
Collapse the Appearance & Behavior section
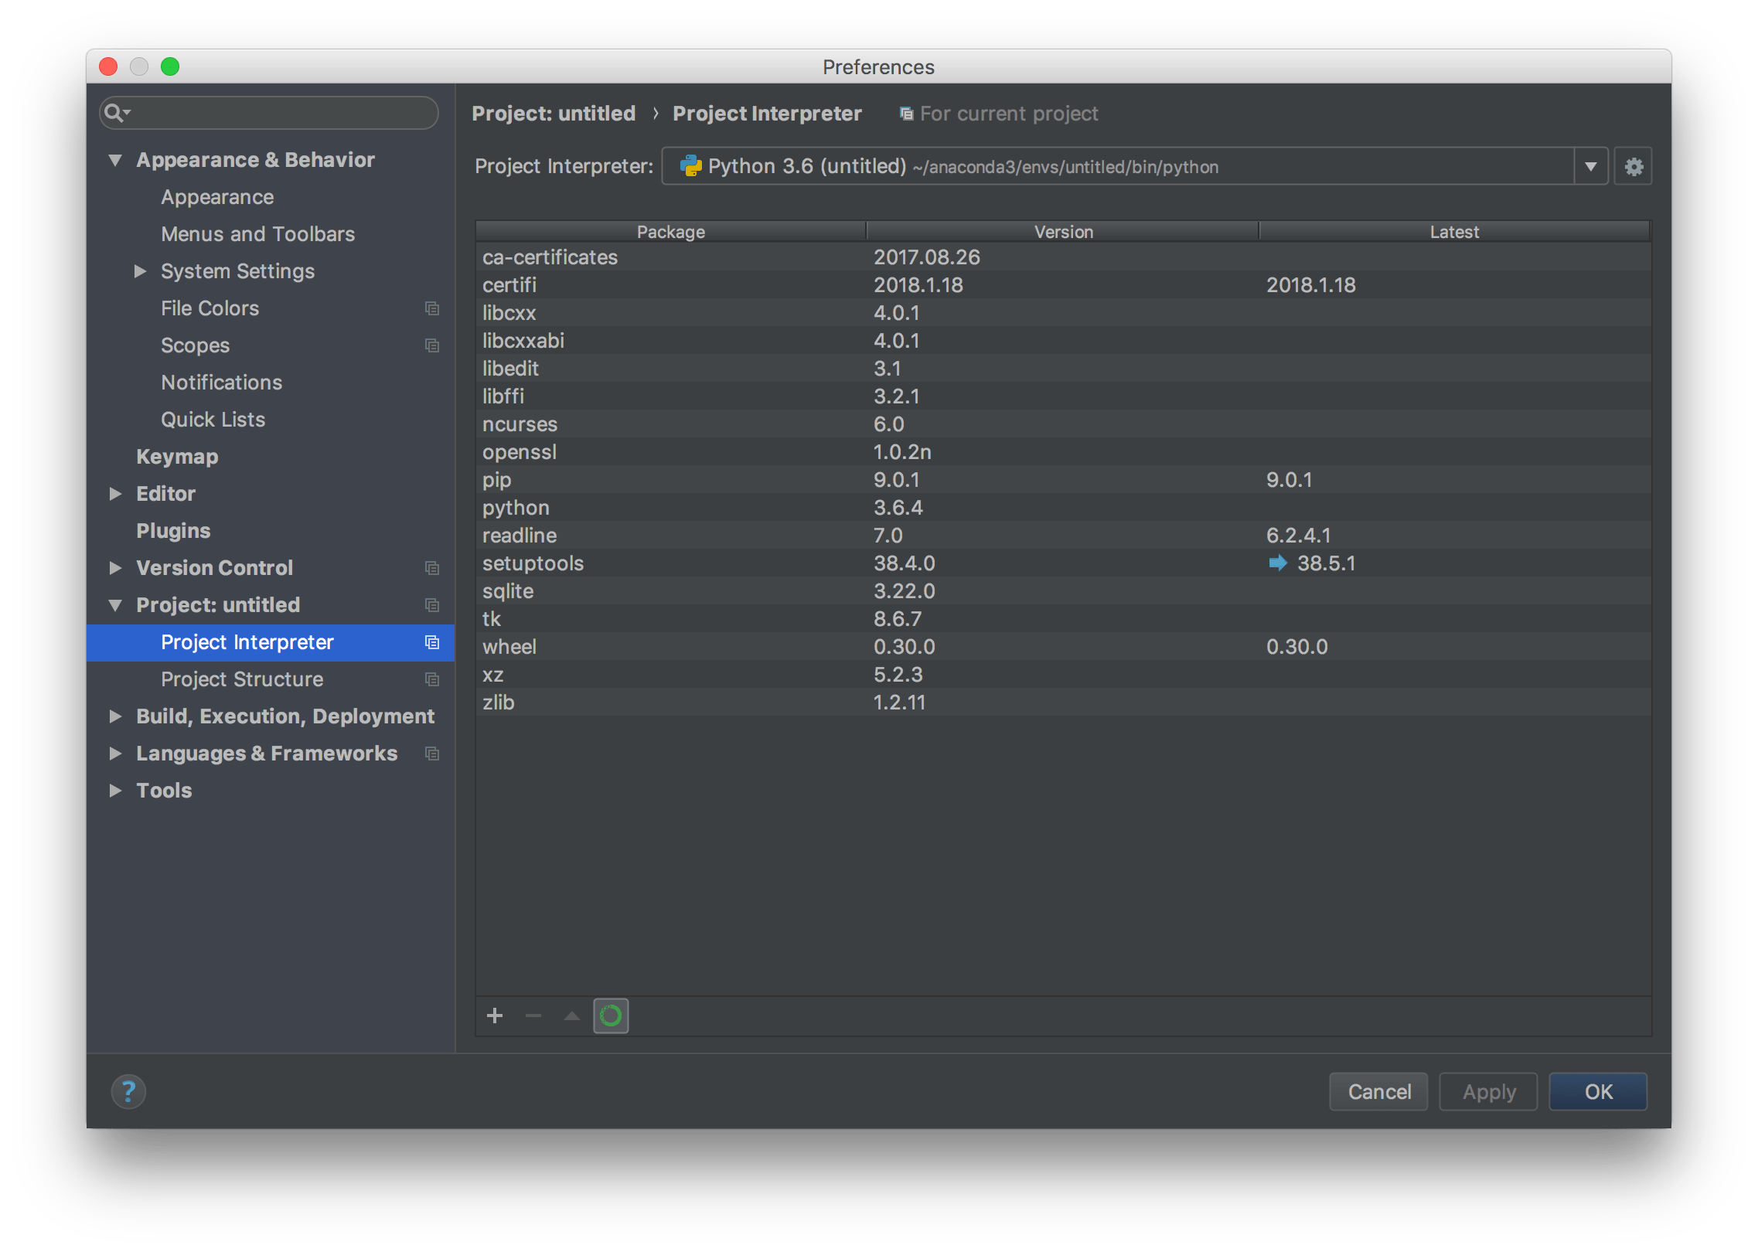[x=115, y=159]
